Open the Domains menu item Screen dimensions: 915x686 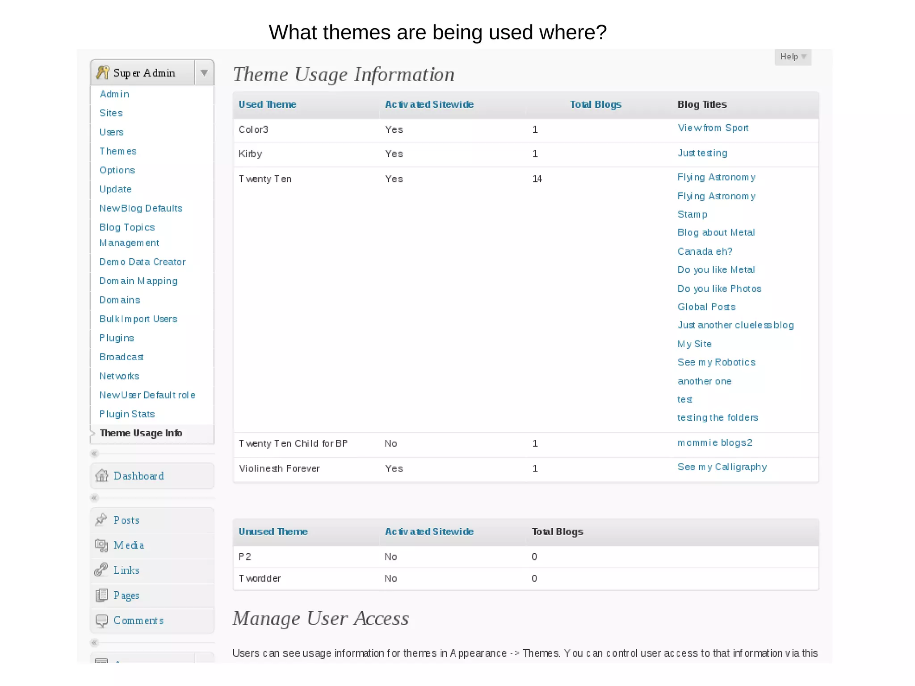(x=120, y=300)
